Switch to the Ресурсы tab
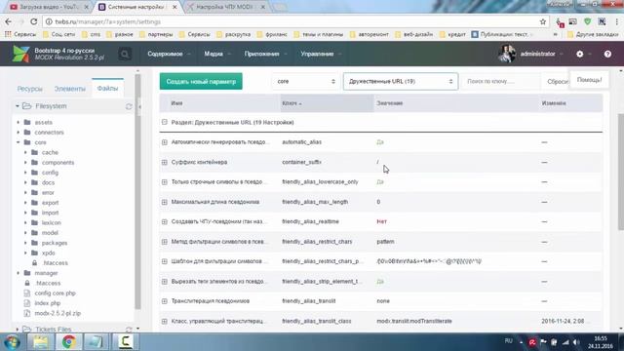624x351 pixels. click(30, 89)
